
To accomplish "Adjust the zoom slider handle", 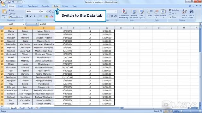I will pyautogui.click(x=191, y=111).
